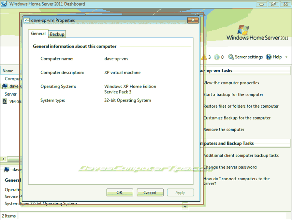Click the warning alerts triangle icon

click(x=204, y=57)
